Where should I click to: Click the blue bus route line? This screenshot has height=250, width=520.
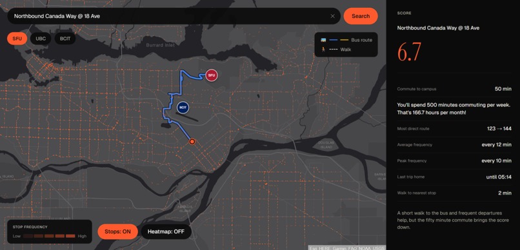pos(181,82)
